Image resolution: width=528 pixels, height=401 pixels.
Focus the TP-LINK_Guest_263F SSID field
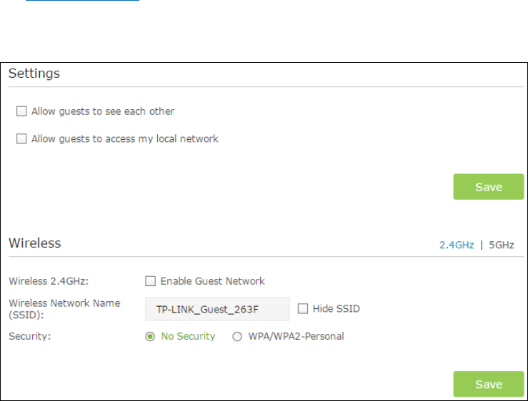coord(217,309)
